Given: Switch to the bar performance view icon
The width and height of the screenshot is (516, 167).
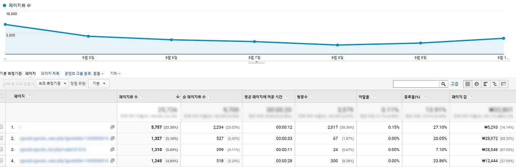Looking at the screenshot, I should click(485, 84).
